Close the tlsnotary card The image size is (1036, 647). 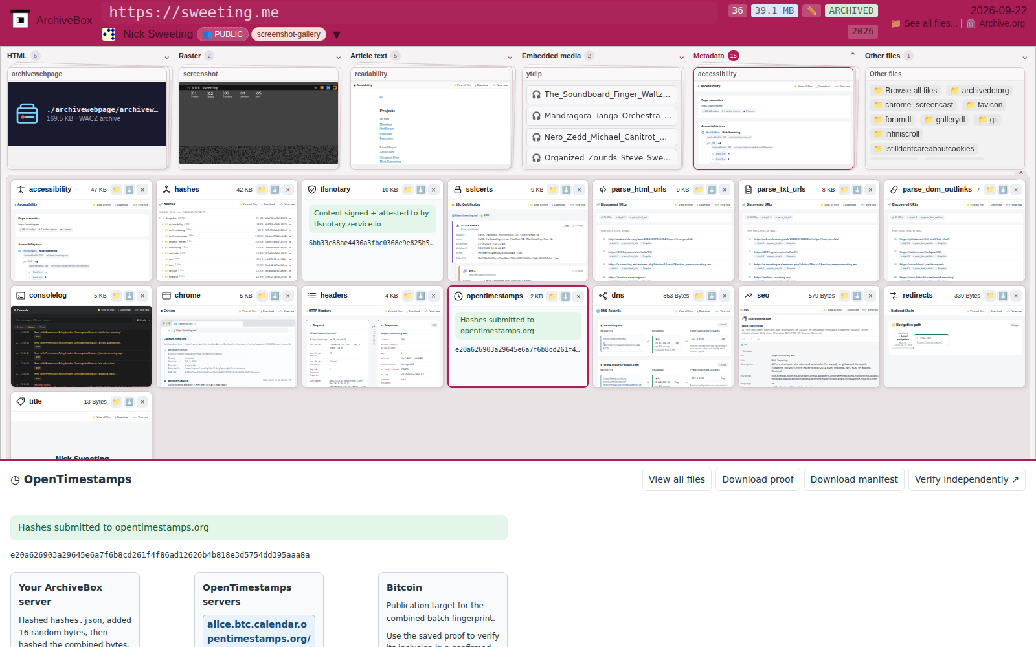[x=434, y=190]
